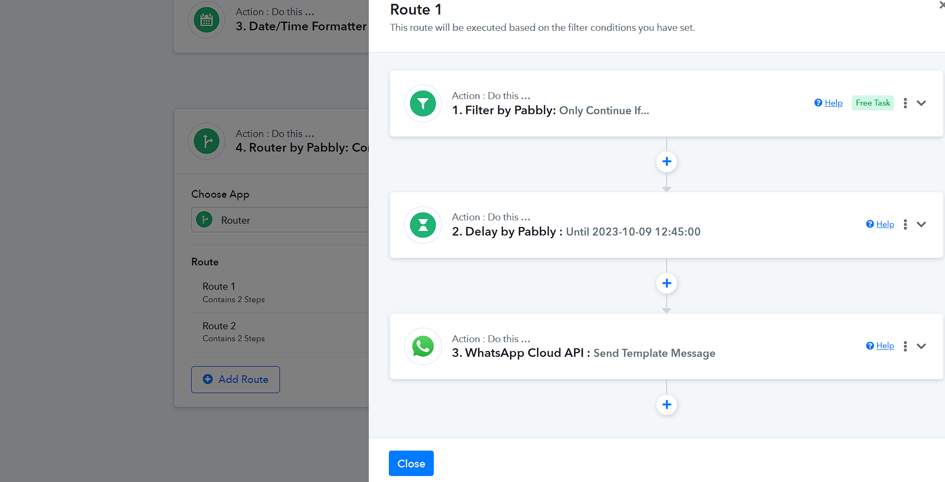Click the 1. Filter by Pabbly step title
This screenshot has width=945, height=482.
point(551,110)
